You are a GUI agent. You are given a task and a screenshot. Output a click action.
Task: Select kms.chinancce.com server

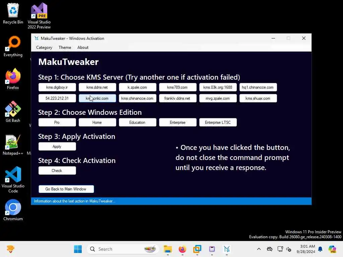(x=137, y=98)
